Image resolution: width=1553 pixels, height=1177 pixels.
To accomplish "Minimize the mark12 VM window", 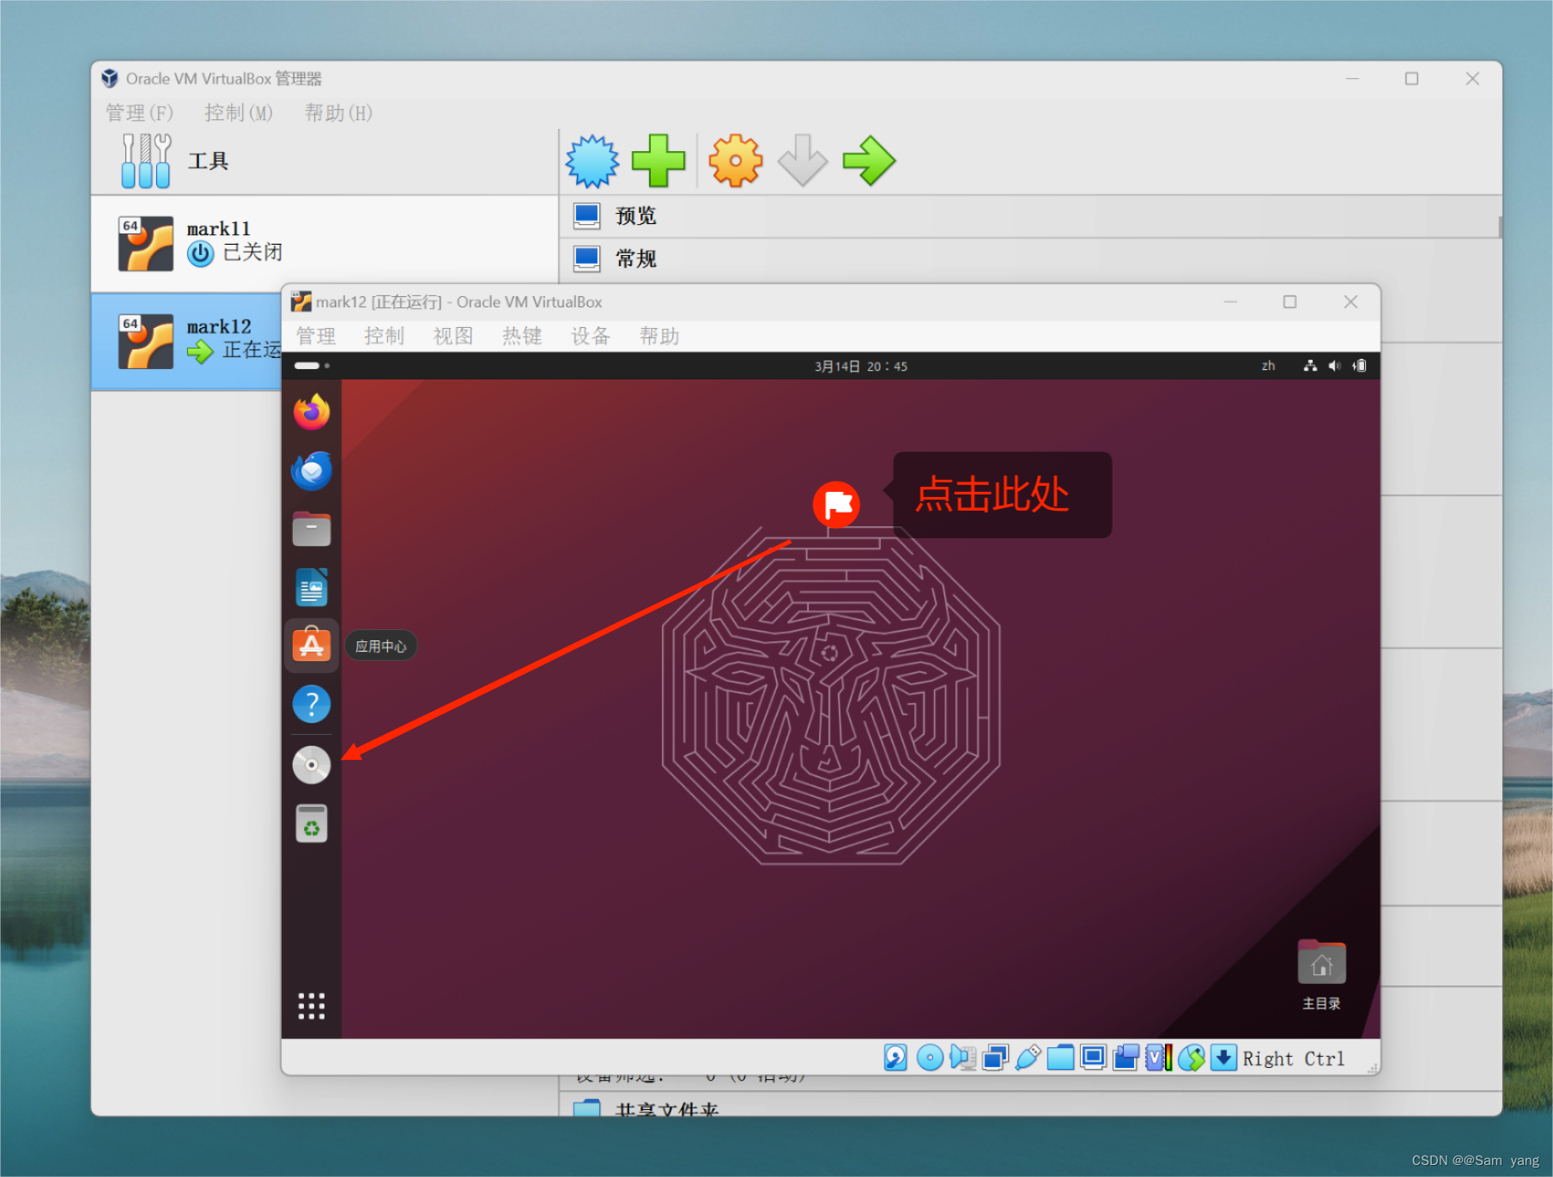I will [1230, 302].
